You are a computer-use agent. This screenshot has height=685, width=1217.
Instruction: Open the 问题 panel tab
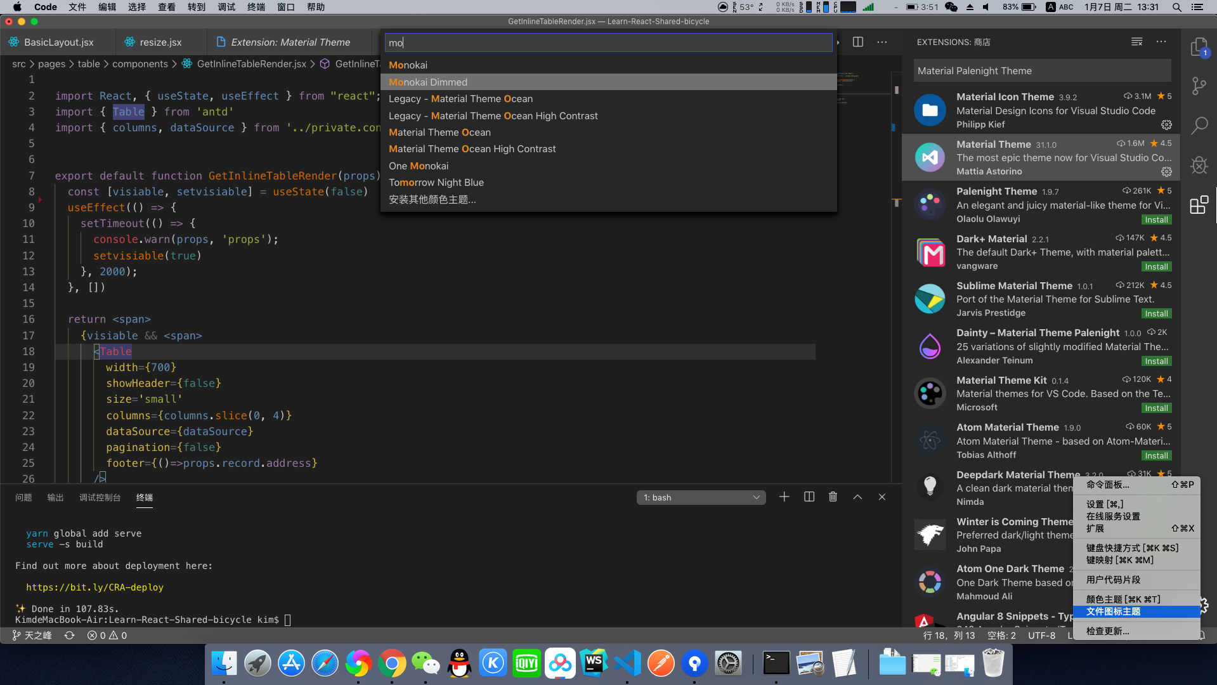click(x=23, y=497)
